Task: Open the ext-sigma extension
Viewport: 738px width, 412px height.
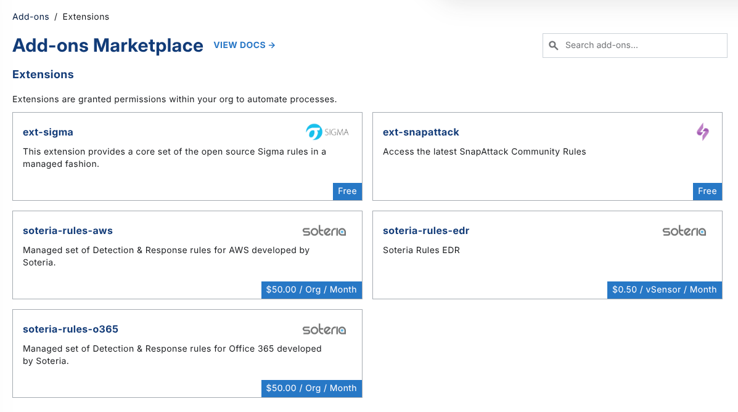Action: pos(48,132)
